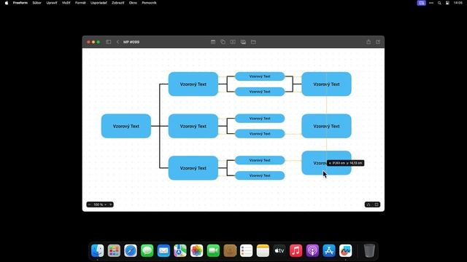Insert a text box from toolbar

click(233, 42)
